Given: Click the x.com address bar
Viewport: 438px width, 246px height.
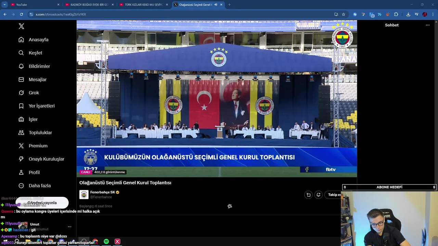Looking at the screenshot, I should [x=181, y=14].
